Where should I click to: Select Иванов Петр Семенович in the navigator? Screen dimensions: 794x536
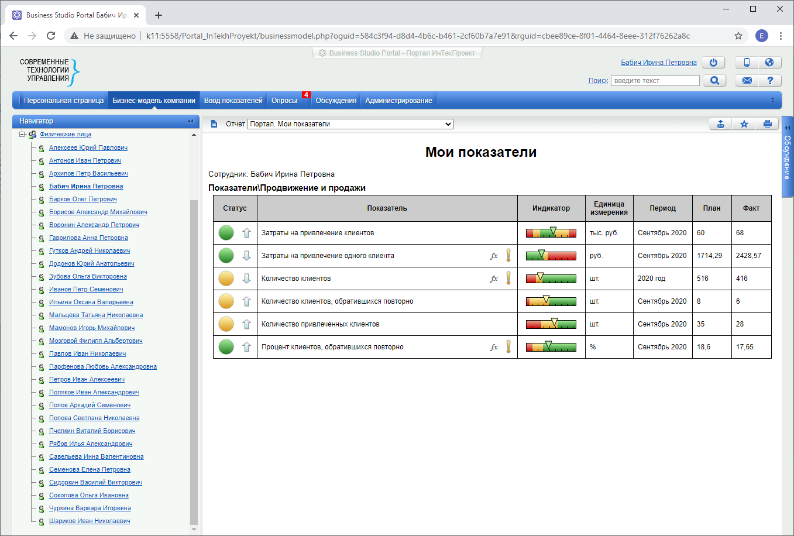click(86, 290)
